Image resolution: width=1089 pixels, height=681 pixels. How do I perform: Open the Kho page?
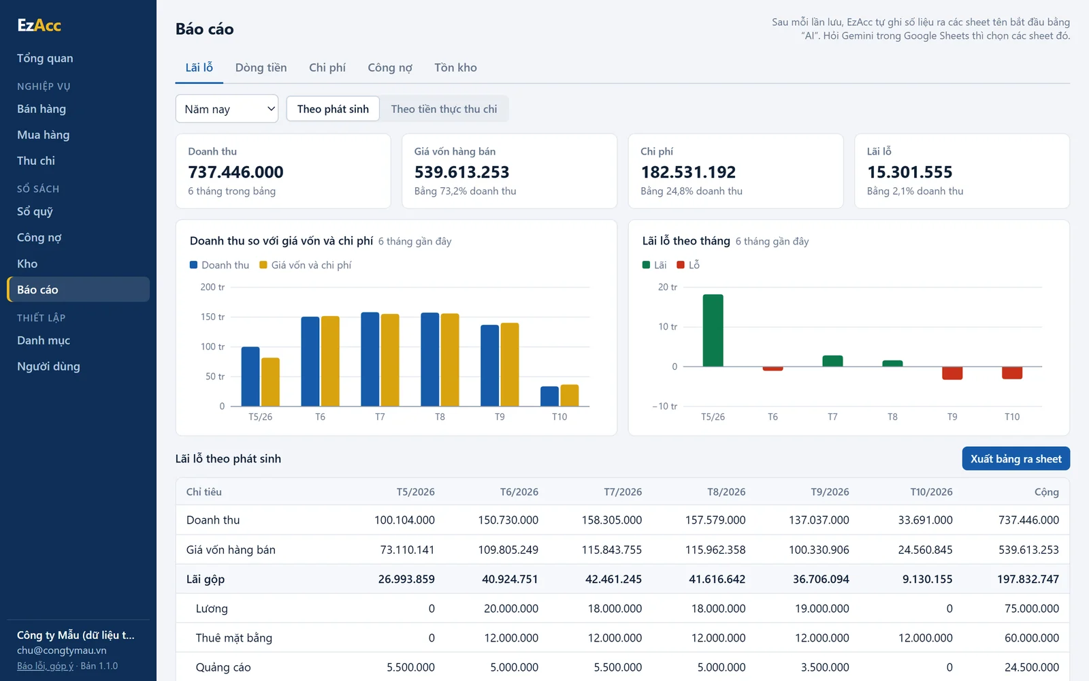27,264
